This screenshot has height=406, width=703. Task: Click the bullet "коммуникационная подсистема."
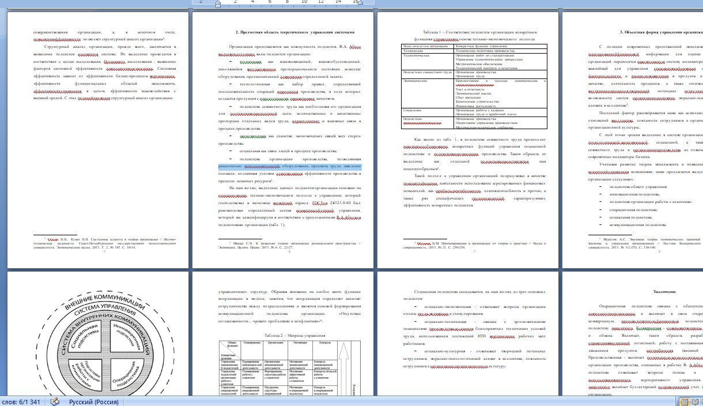637,224
